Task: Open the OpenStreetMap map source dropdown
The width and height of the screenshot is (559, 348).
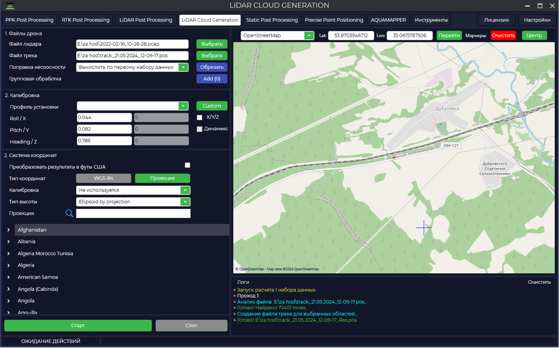Action: click(x=309, y=35)
